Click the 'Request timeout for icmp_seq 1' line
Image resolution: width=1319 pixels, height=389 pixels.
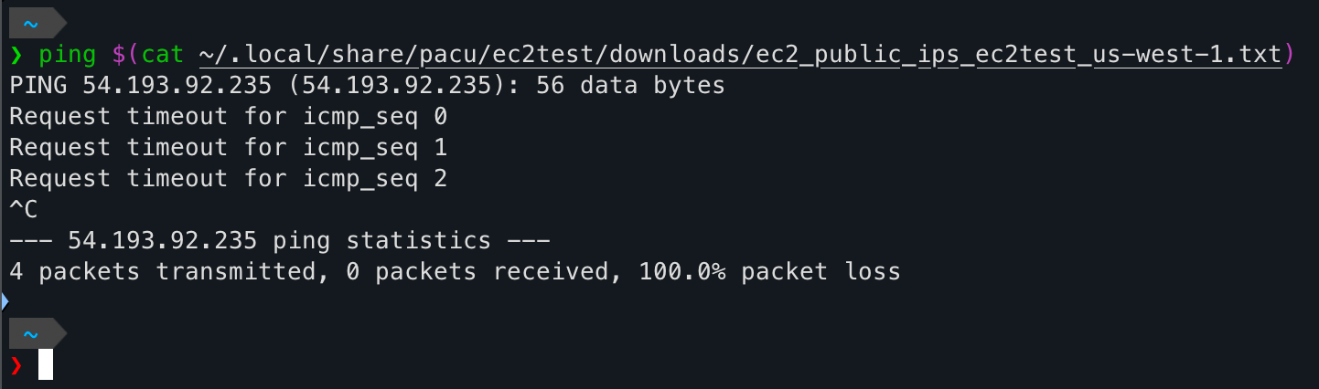pyautogui.click(x=228, y=148)
